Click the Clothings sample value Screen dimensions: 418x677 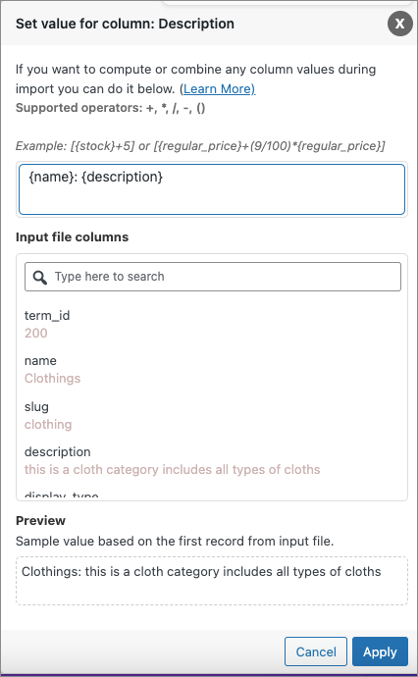point(53,378)
